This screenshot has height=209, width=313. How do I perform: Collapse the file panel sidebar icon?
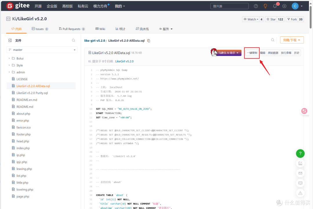10,41
